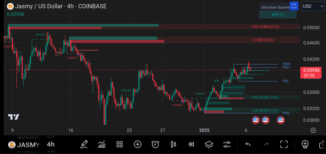
Task: Click the 942.153M (21%) volume label
Action: coord(265,27)
